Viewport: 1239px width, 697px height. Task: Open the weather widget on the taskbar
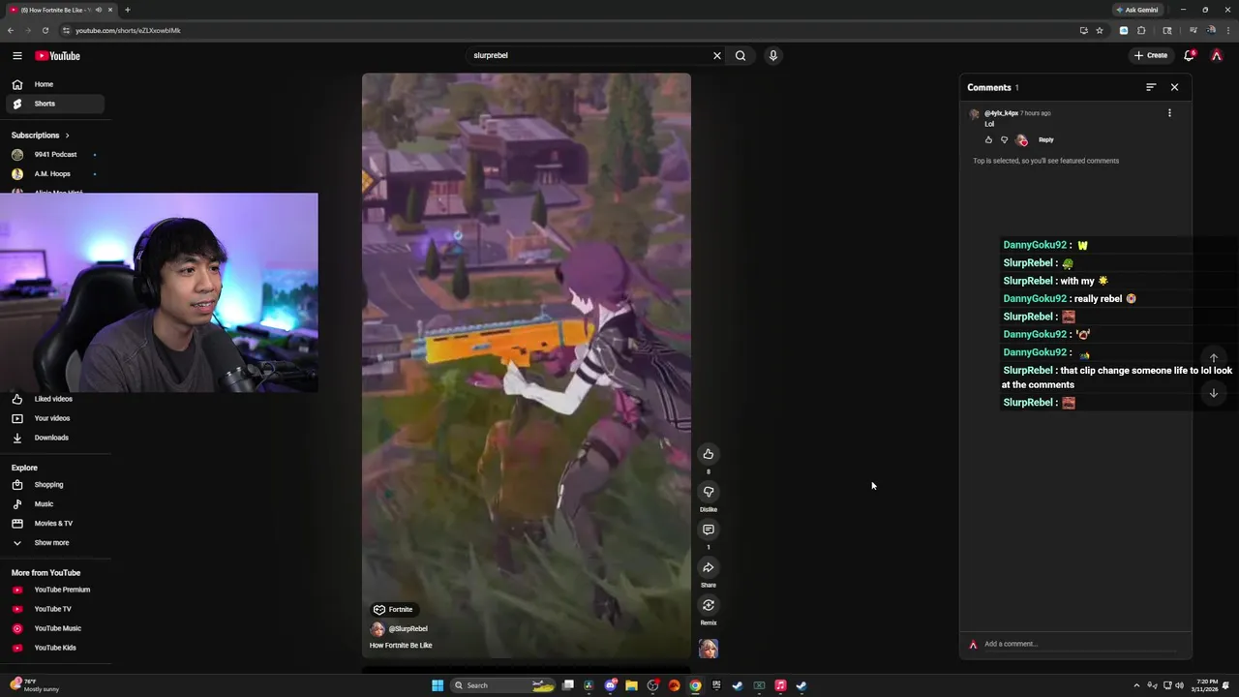tap(35, 685)
